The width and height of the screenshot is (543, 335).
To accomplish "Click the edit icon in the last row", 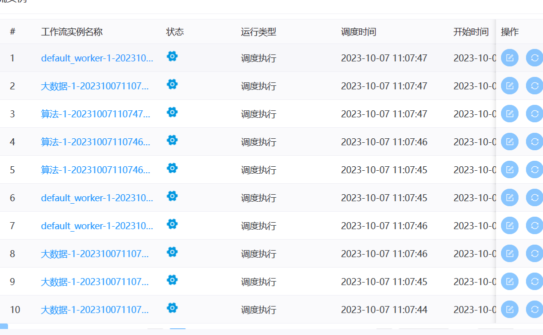I will pos(509,310).
